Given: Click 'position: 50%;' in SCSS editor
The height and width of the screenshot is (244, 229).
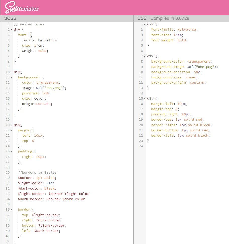Looking at the screenshot, I should pos(36,93).
